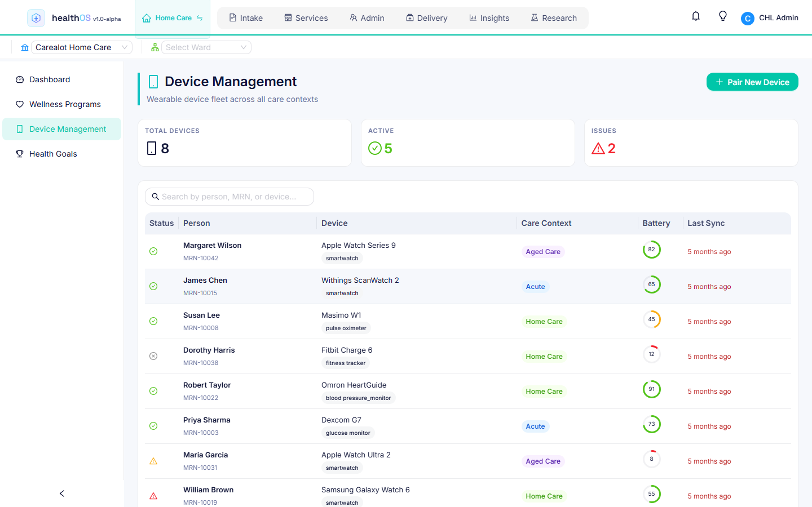The width and height of the screenshot is (812, 507).
Task: Go to Dashboard in the sidebar
Action: (x=62, y=79)
